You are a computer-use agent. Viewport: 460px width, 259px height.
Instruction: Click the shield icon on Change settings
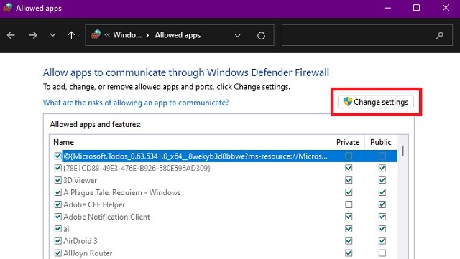pos(348,102)
